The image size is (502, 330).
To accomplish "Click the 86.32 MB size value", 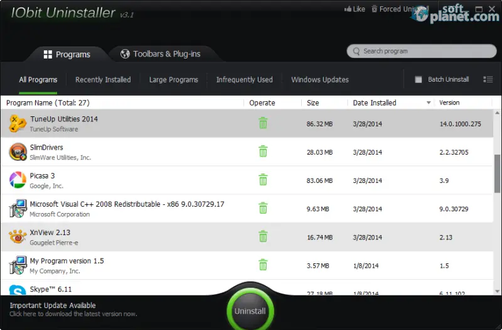I will [319, 124].
